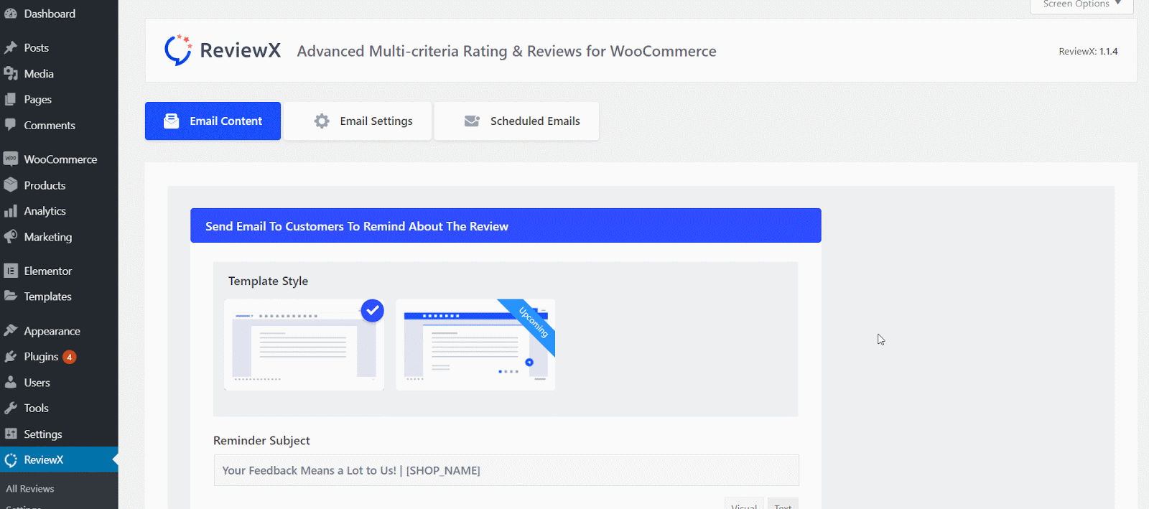Select the first email template style thumbnail

(x=304, y=345)
